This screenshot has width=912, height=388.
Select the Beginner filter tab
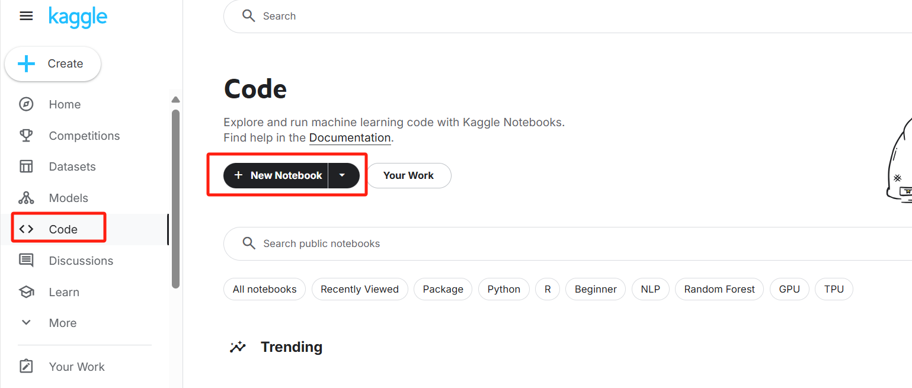(x=595, y=289)
